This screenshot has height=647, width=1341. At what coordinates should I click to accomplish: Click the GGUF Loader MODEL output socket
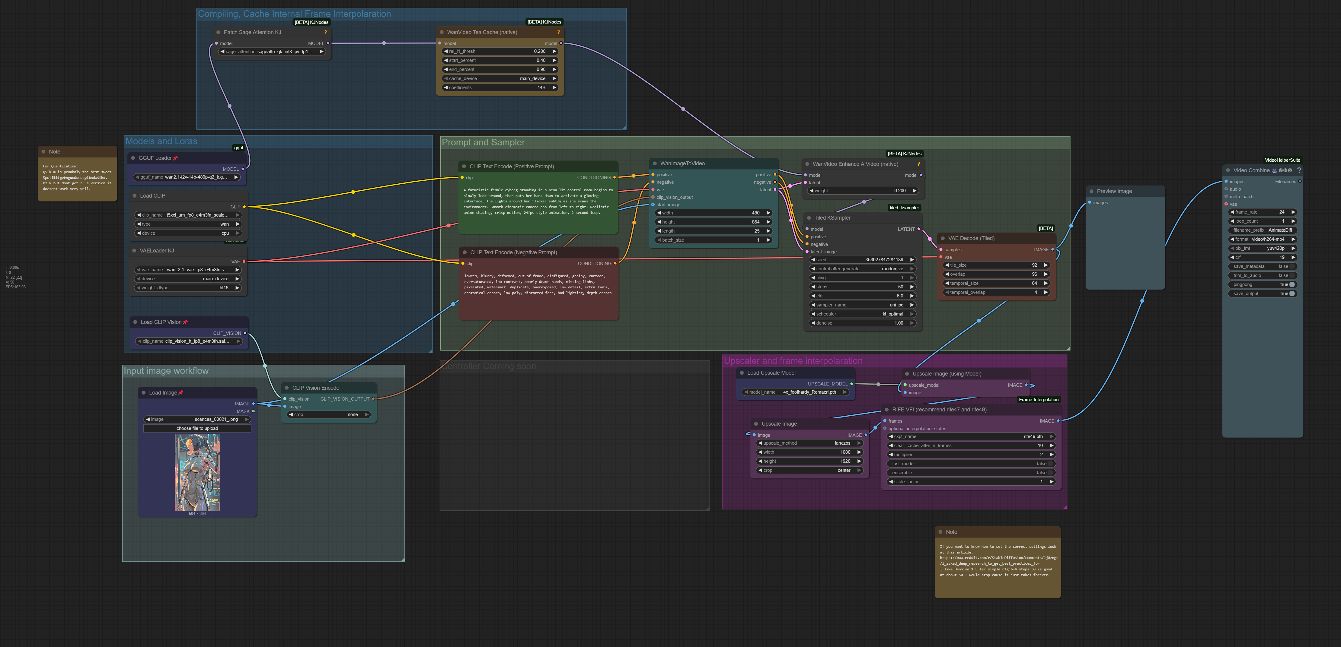pos(243,169)
